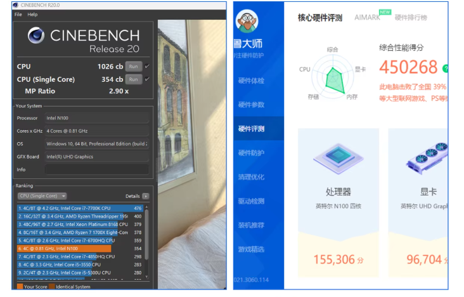Viewport: 464px width, 297px height.
Task: Click the graphics card icon on 显卡 card
Action: coord(427,158)
